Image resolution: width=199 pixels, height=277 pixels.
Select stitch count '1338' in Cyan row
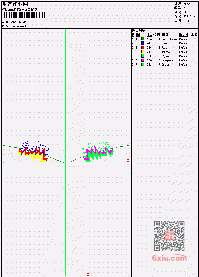click(x=148, y=56)
